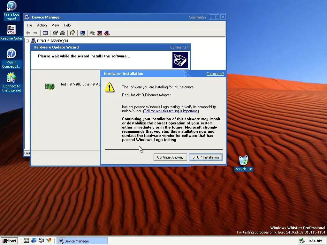Open the View menu in Device Manager

[x=55, y=25]
